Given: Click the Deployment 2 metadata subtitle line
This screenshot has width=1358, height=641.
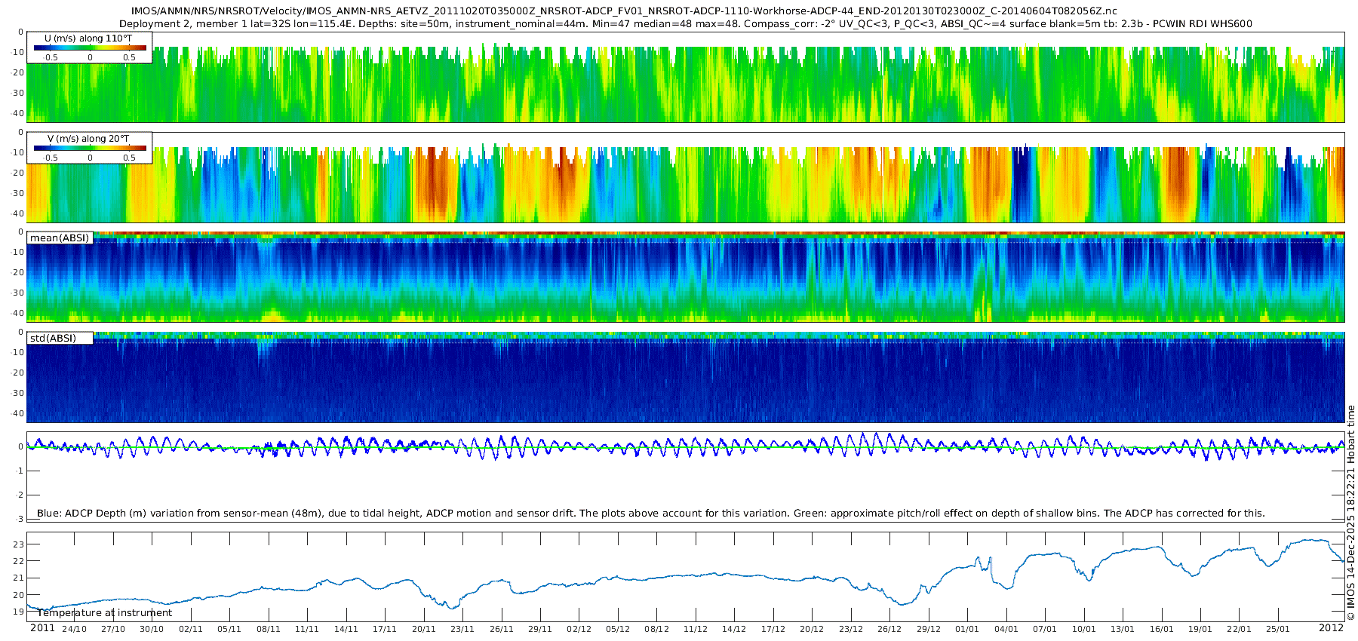Looking at the screenshot, I should [685, 24].
